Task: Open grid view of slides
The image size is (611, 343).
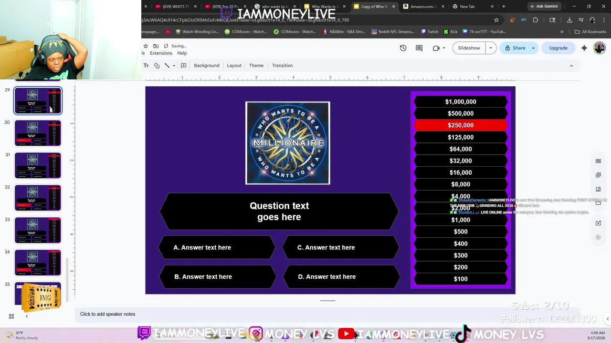Action: pos(11,316)
